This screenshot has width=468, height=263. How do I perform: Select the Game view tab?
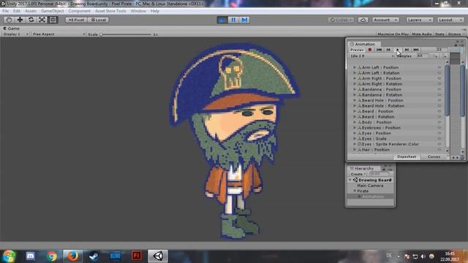point(12,28)
